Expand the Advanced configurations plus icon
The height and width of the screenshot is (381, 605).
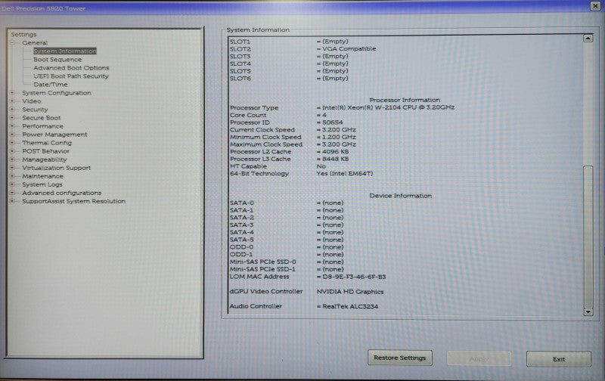pyautogui.click(x=12, y=193)
